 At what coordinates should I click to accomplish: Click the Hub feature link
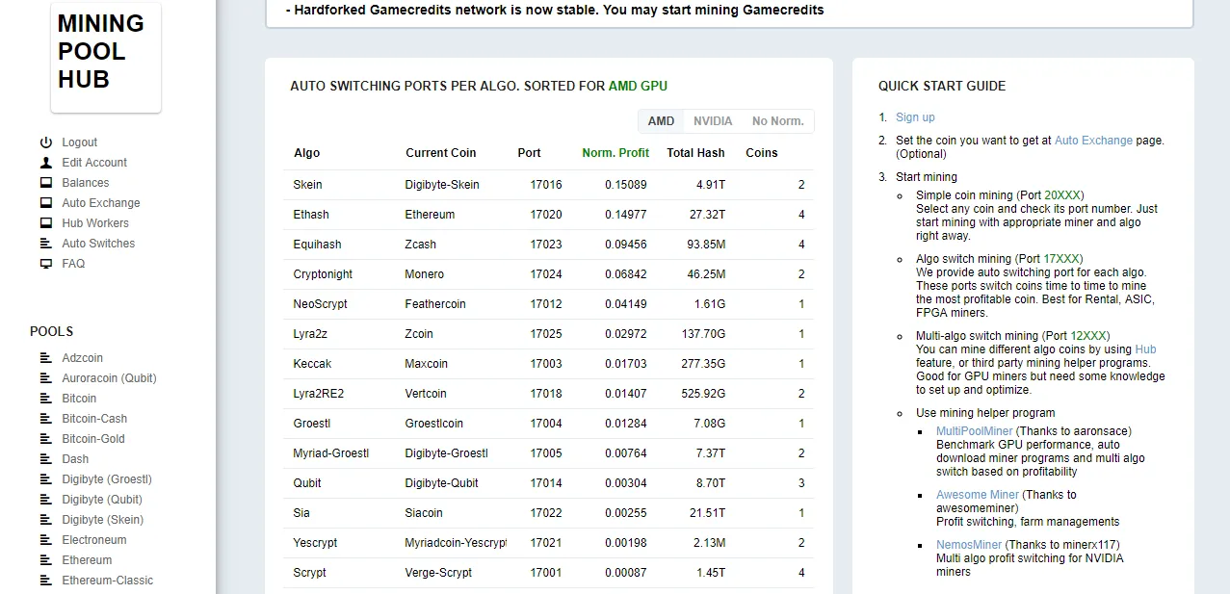coord(1145,349)
